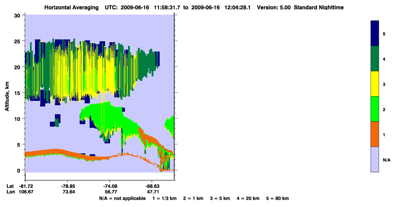Click 'Version: 5.00' in the title
403x207 pixels.
274,7
